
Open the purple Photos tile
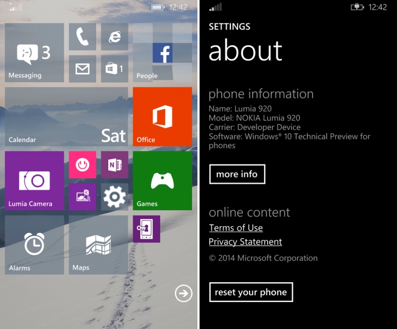click(x=83, y=197)
